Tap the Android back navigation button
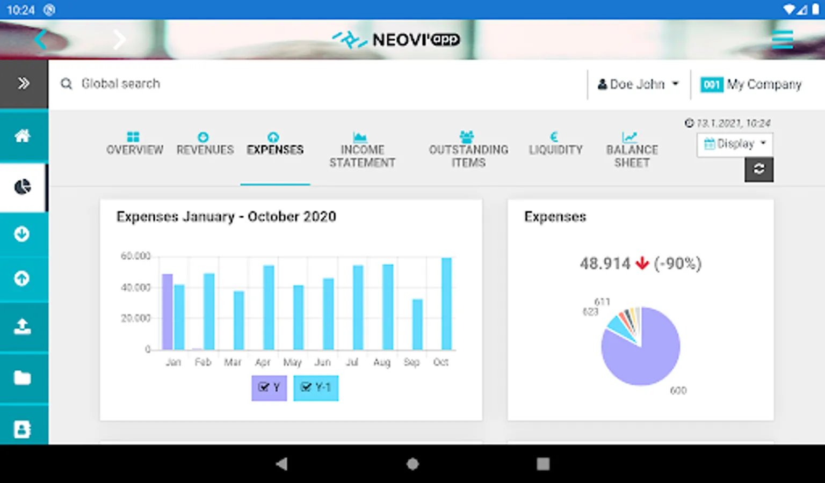 [281, 464]
